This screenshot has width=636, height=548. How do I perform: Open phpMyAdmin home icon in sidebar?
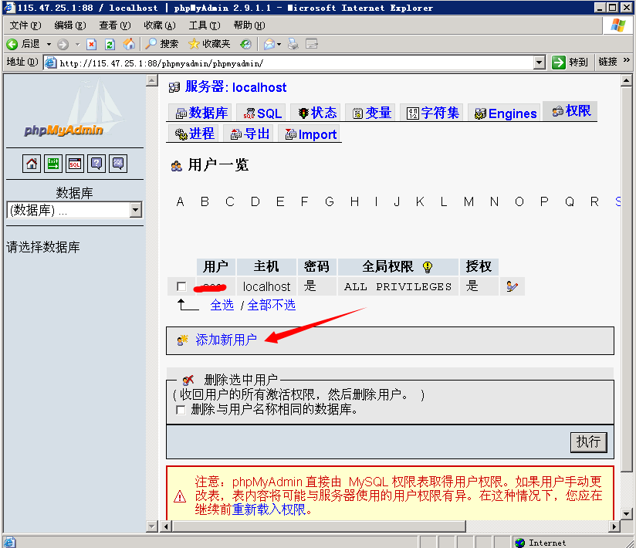coord(31,164)
